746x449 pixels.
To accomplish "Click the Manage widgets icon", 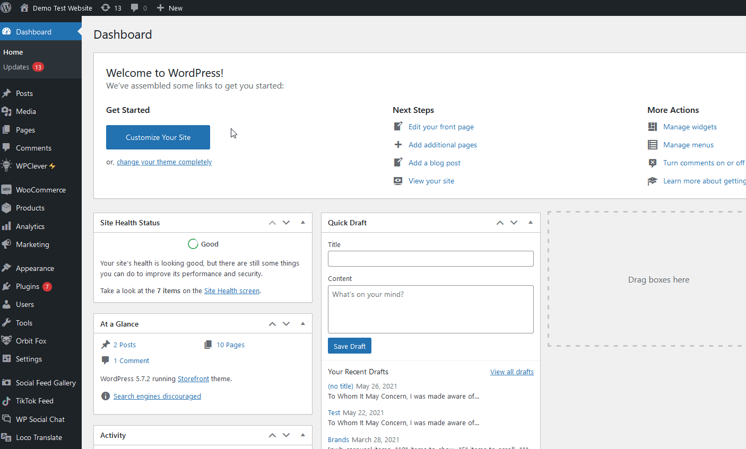I will pyautogui.click(x=653, y=127).
